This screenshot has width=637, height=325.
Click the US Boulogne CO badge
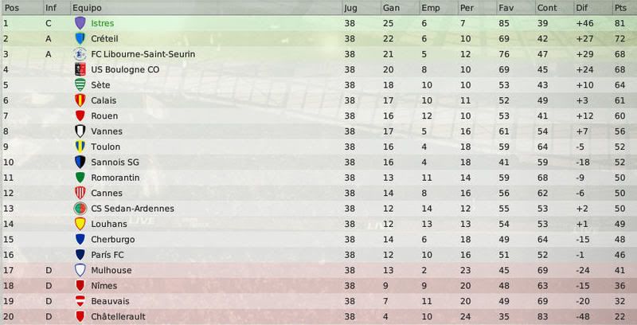pos(80,69)
